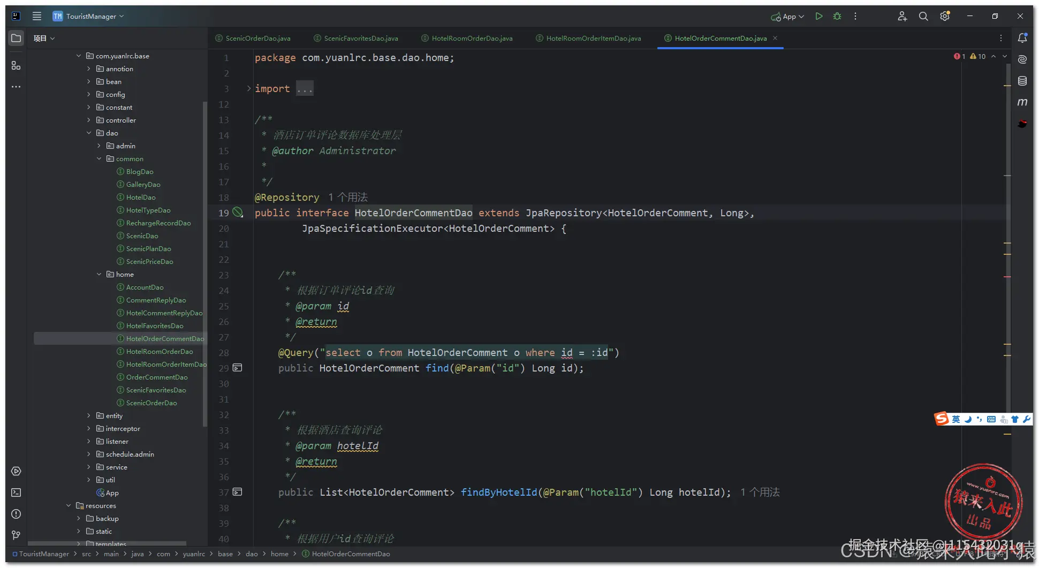The height and width of the screenshot is (568, 1039).
Task: Open Code With Me collaboration menu
Action: (x=903, y=16)
